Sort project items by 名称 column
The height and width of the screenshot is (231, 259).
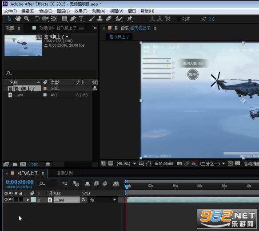[13, 82]
